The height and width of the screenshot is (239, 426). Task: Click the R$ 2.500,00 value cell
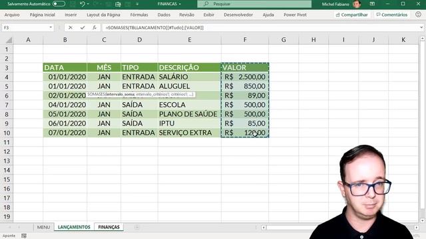tap(245, 77)
